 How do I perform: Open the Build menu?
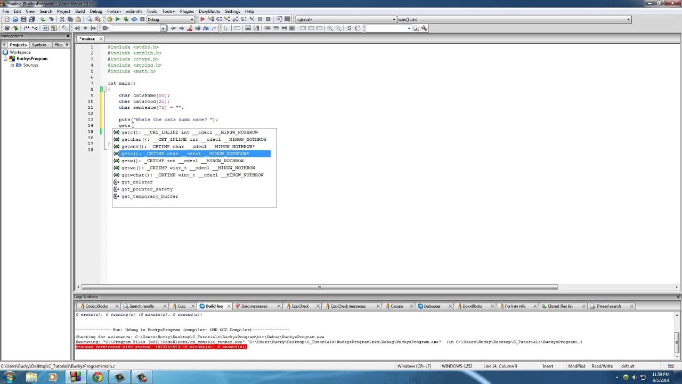point(80,11)
